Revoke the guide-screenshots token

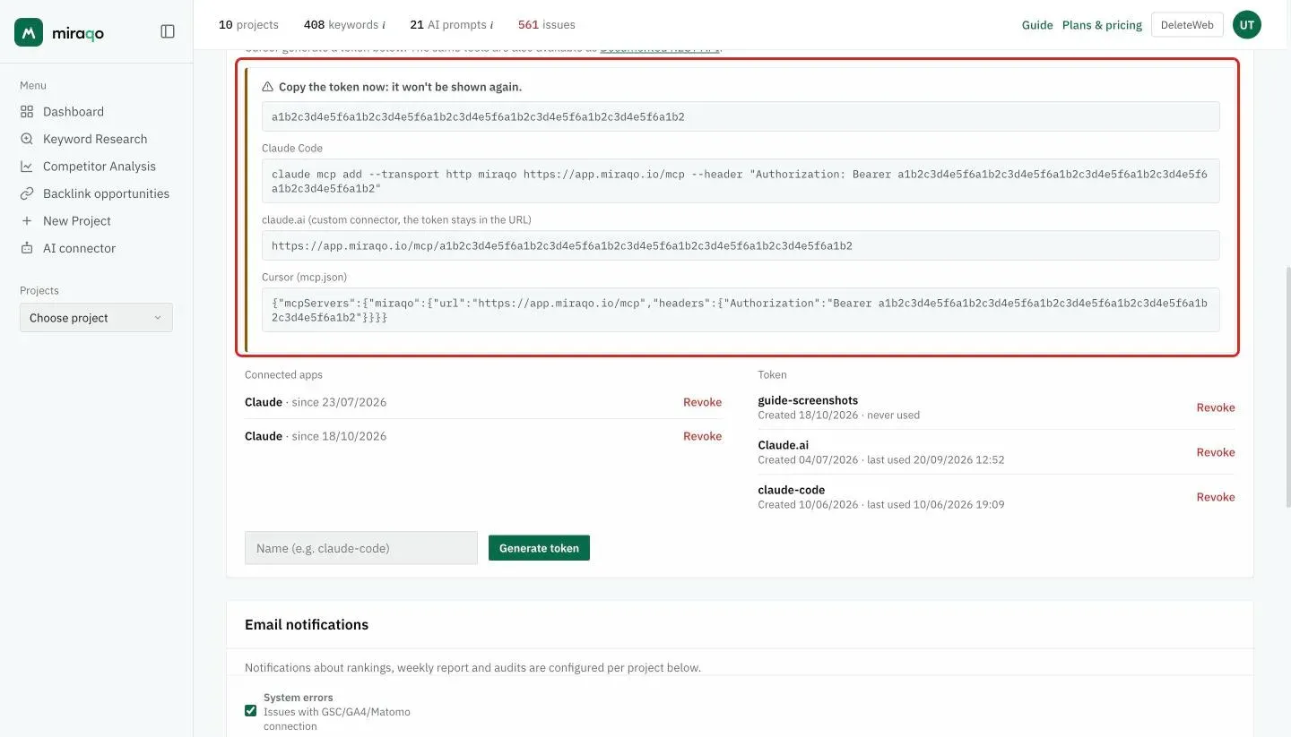pos(1216,407)
